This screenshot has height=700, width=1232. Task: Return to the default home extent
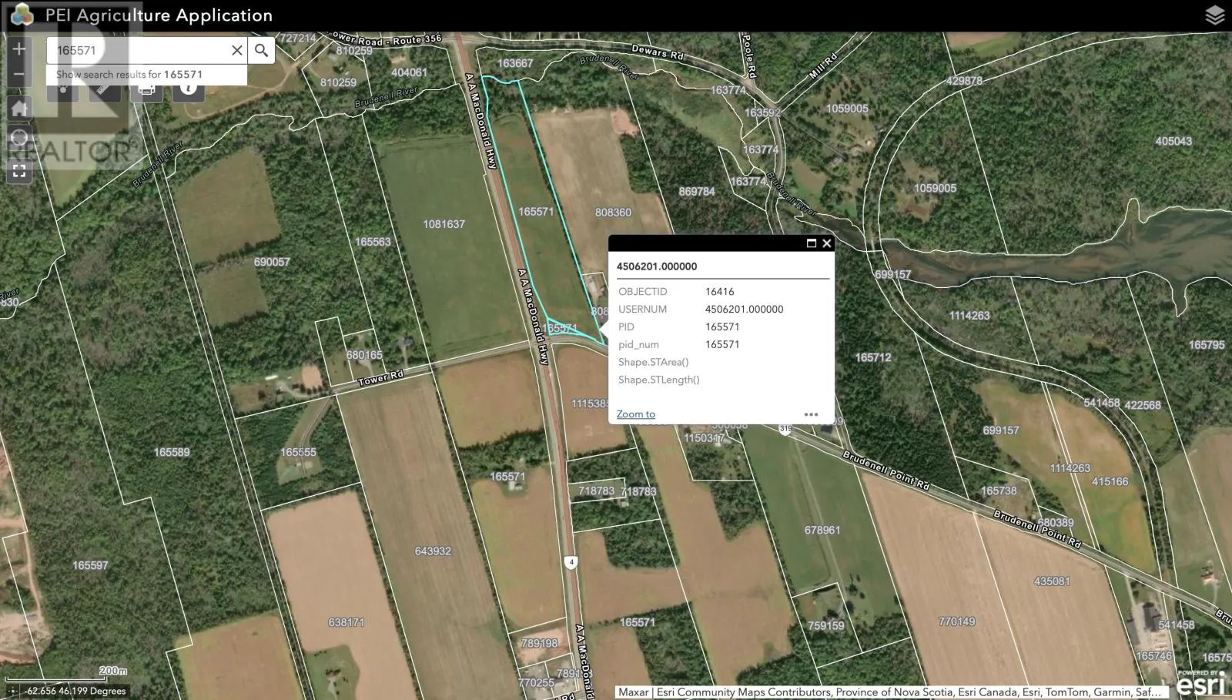19,108
